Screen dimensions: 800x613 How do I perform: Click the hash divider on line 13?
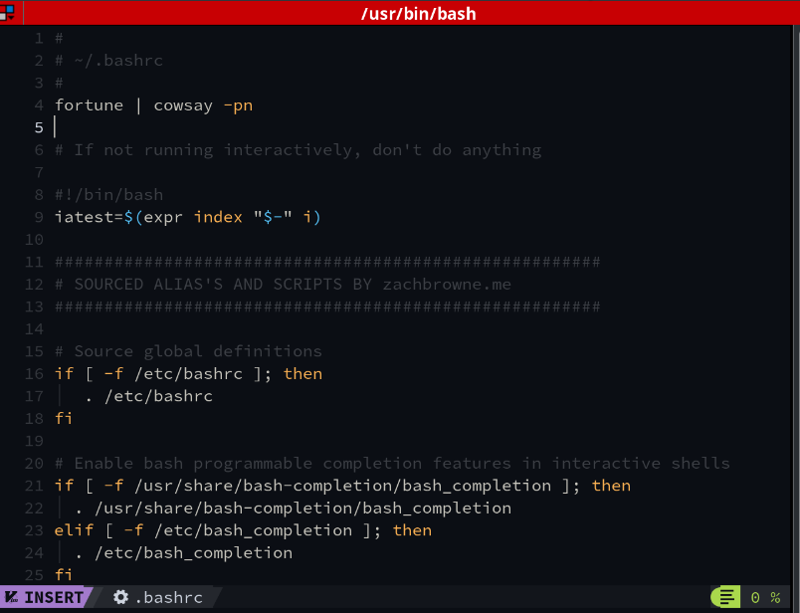coord(327,306)
